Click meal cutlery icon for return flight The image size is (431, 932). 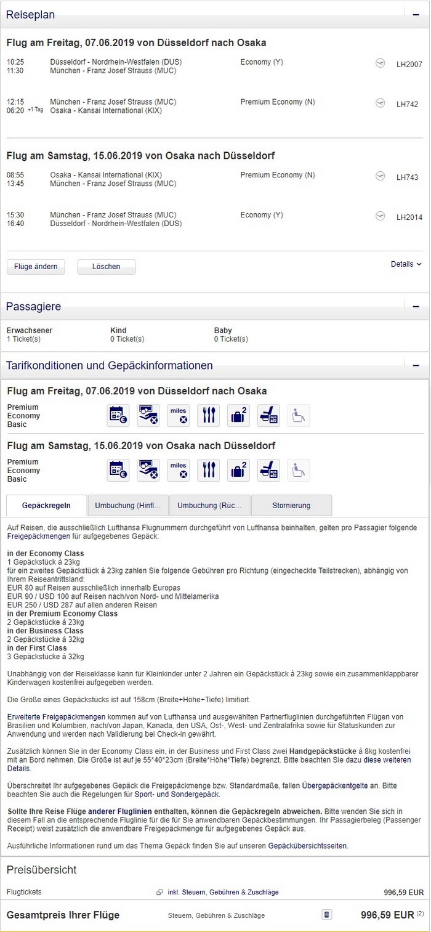208,471
